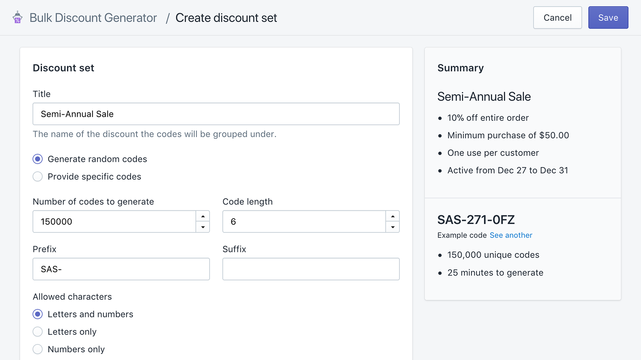
Task: Click the Code length input box
Action: pyautogui.click(x=304, y=222)
